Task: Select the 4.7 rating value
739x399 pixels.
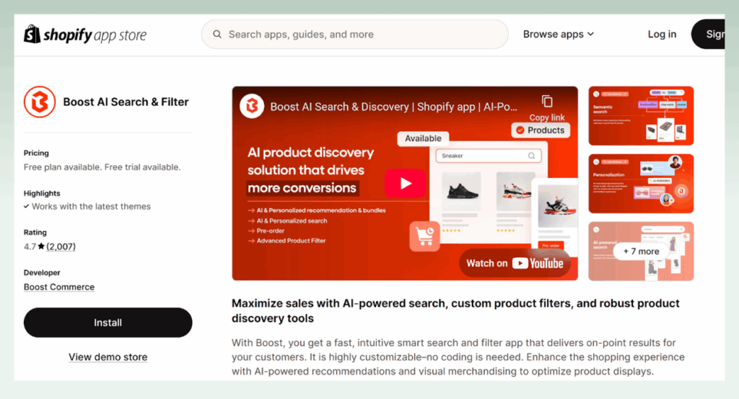Action: (x=30, y=246)
